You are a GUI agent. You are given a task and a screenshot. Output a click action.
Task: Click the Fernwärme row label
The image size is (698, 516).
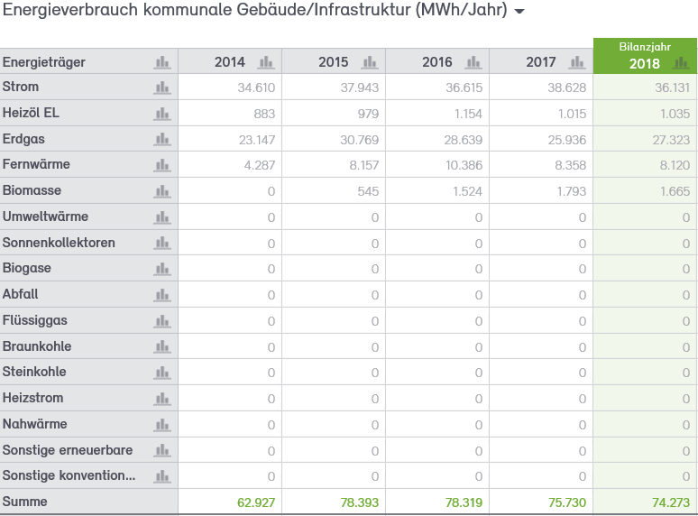36,164
